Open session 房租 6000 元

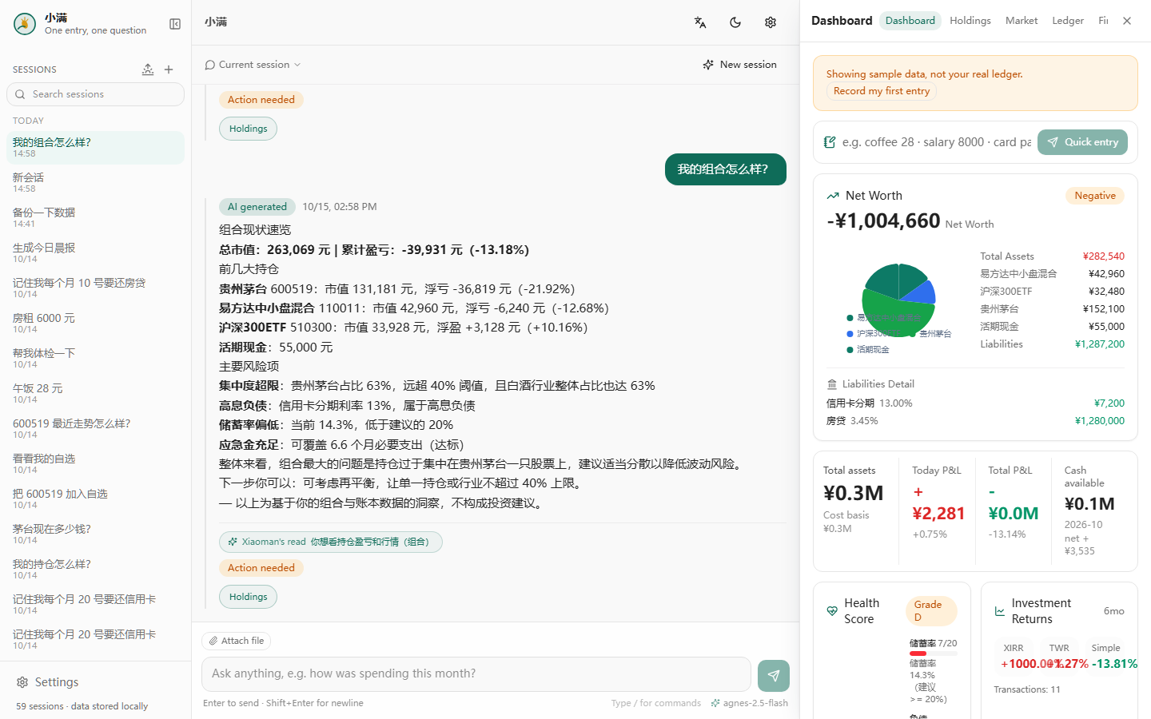tap(96, 323)
